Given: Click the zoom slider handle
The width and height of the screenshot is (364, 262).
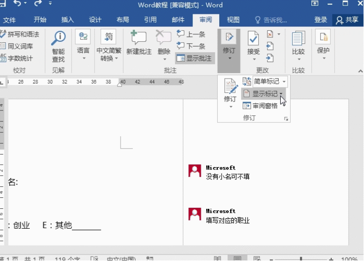Looking at the screenshot, I should tap(301, 259).
